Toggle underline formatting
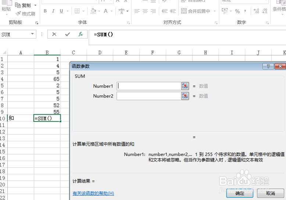 [x=61, y=11]
